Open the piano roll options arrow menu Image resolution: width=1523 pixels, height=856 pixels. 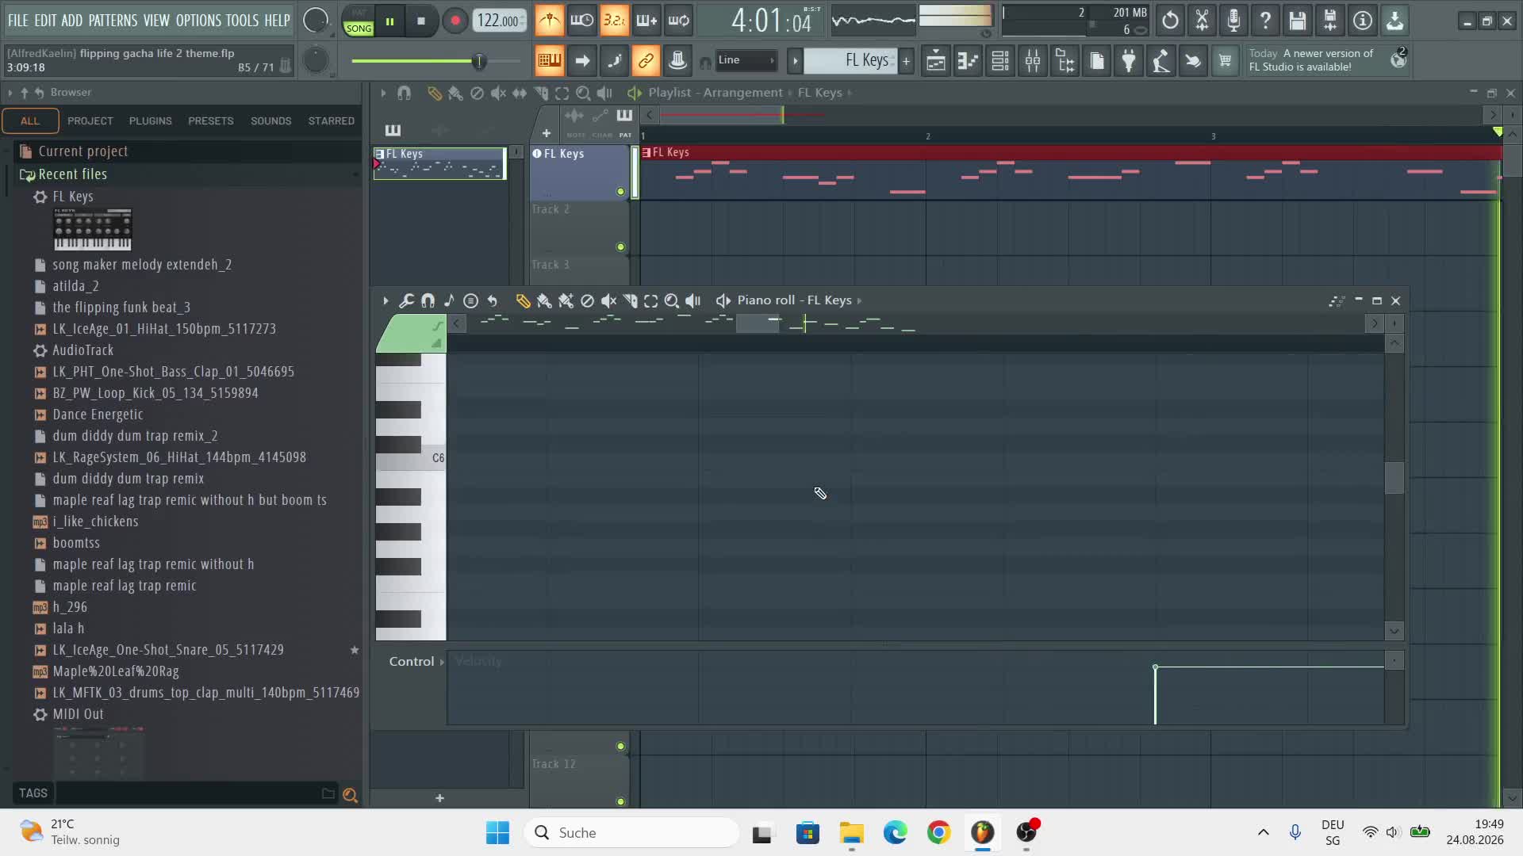386,300
